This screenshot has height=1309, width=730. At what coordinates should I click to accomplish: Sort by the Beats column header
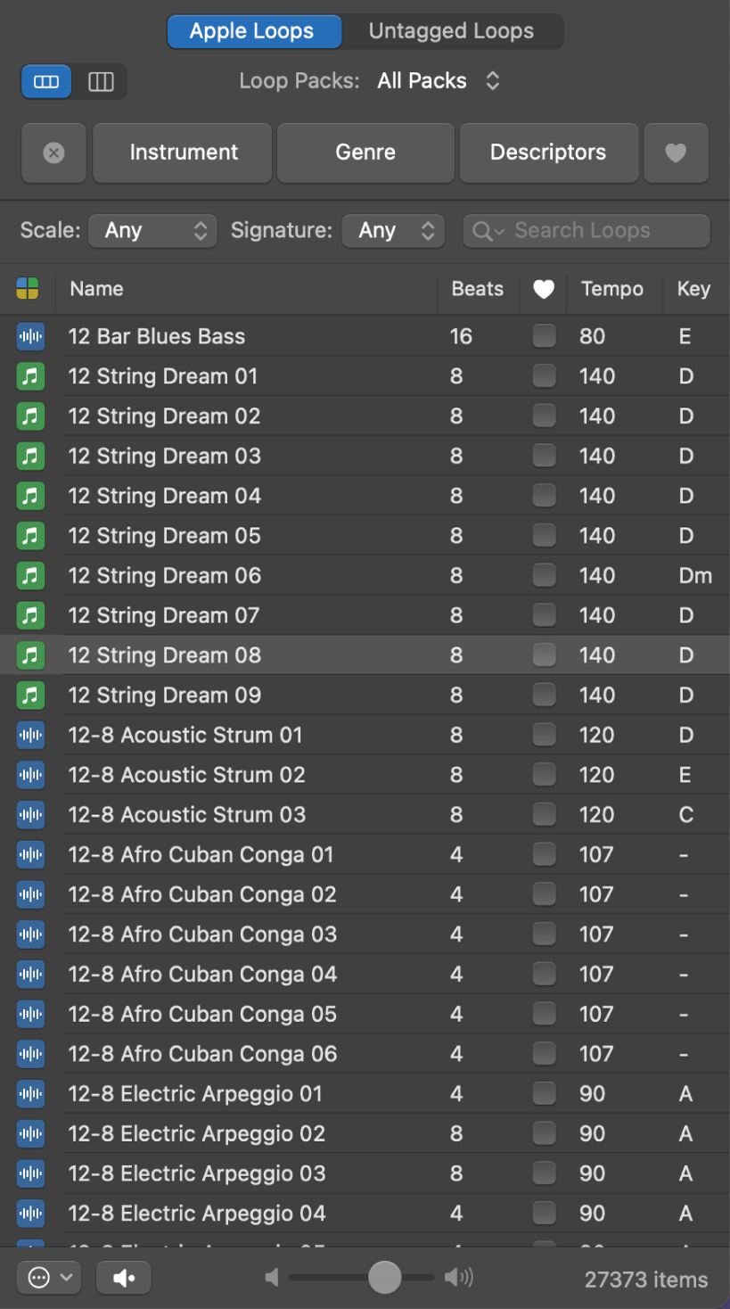(x=478, y=289)
